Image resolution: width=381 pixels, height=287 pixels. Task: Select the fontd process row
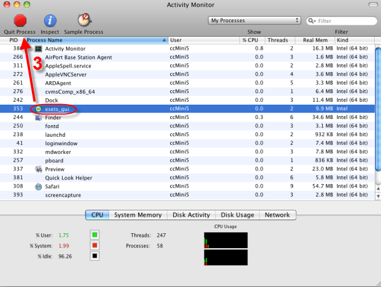pyautogui.click(x=187, y=126)
